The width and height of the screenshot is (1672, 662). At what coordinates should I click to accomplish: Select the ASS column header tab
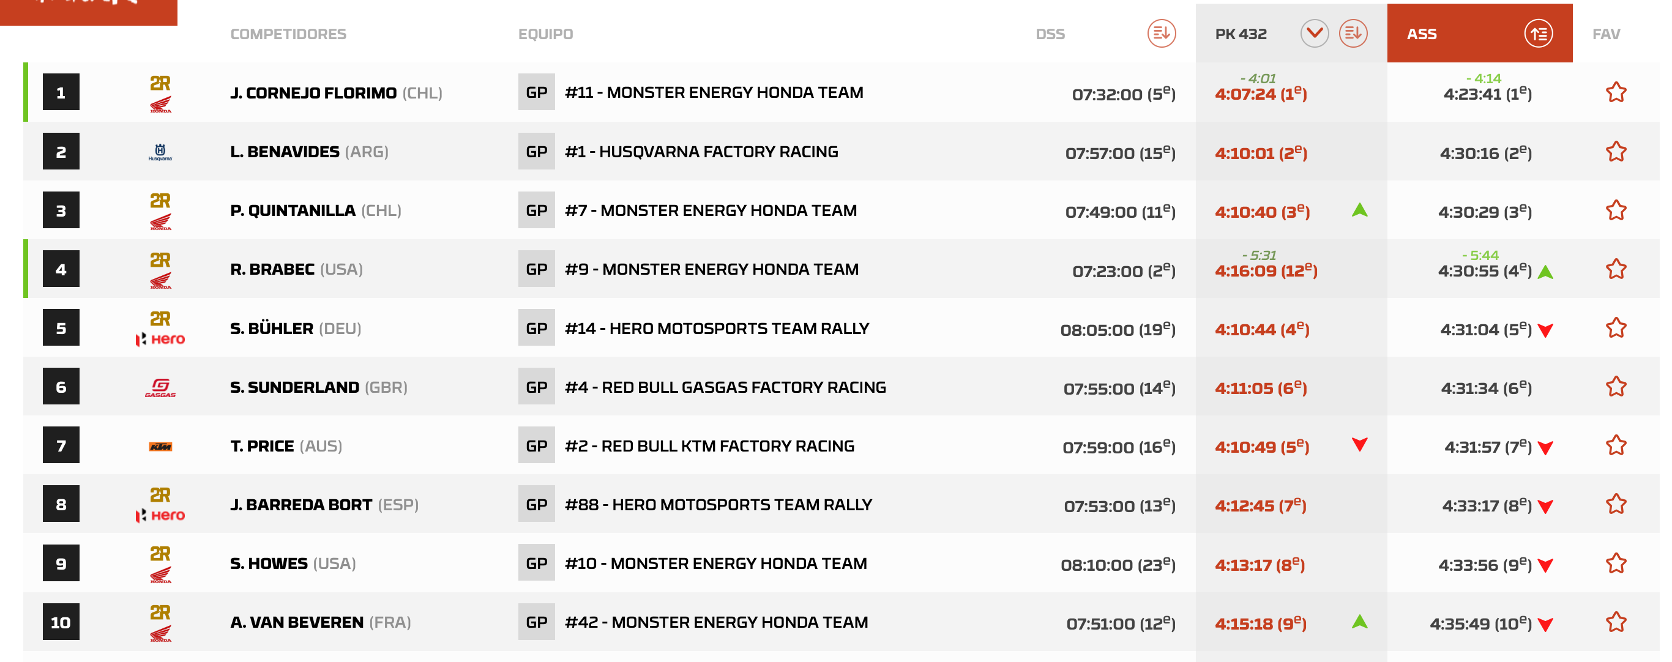click(x=1422, y=34)
